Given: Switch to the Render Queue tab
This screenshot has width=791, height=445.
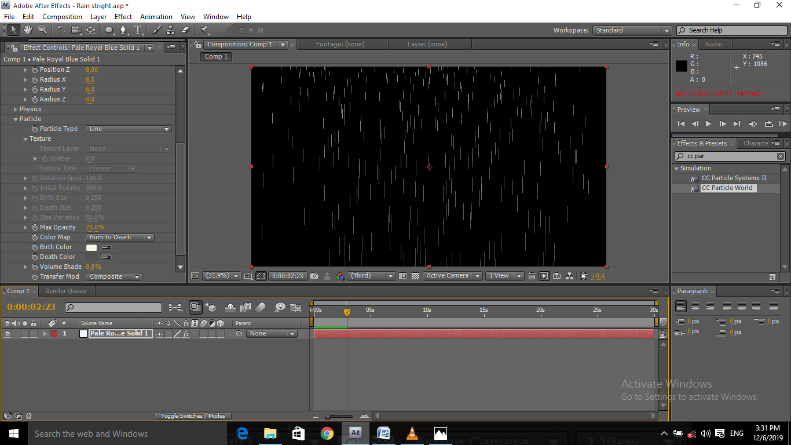Looking at the screenshot, I should click(x=65, y=291).
